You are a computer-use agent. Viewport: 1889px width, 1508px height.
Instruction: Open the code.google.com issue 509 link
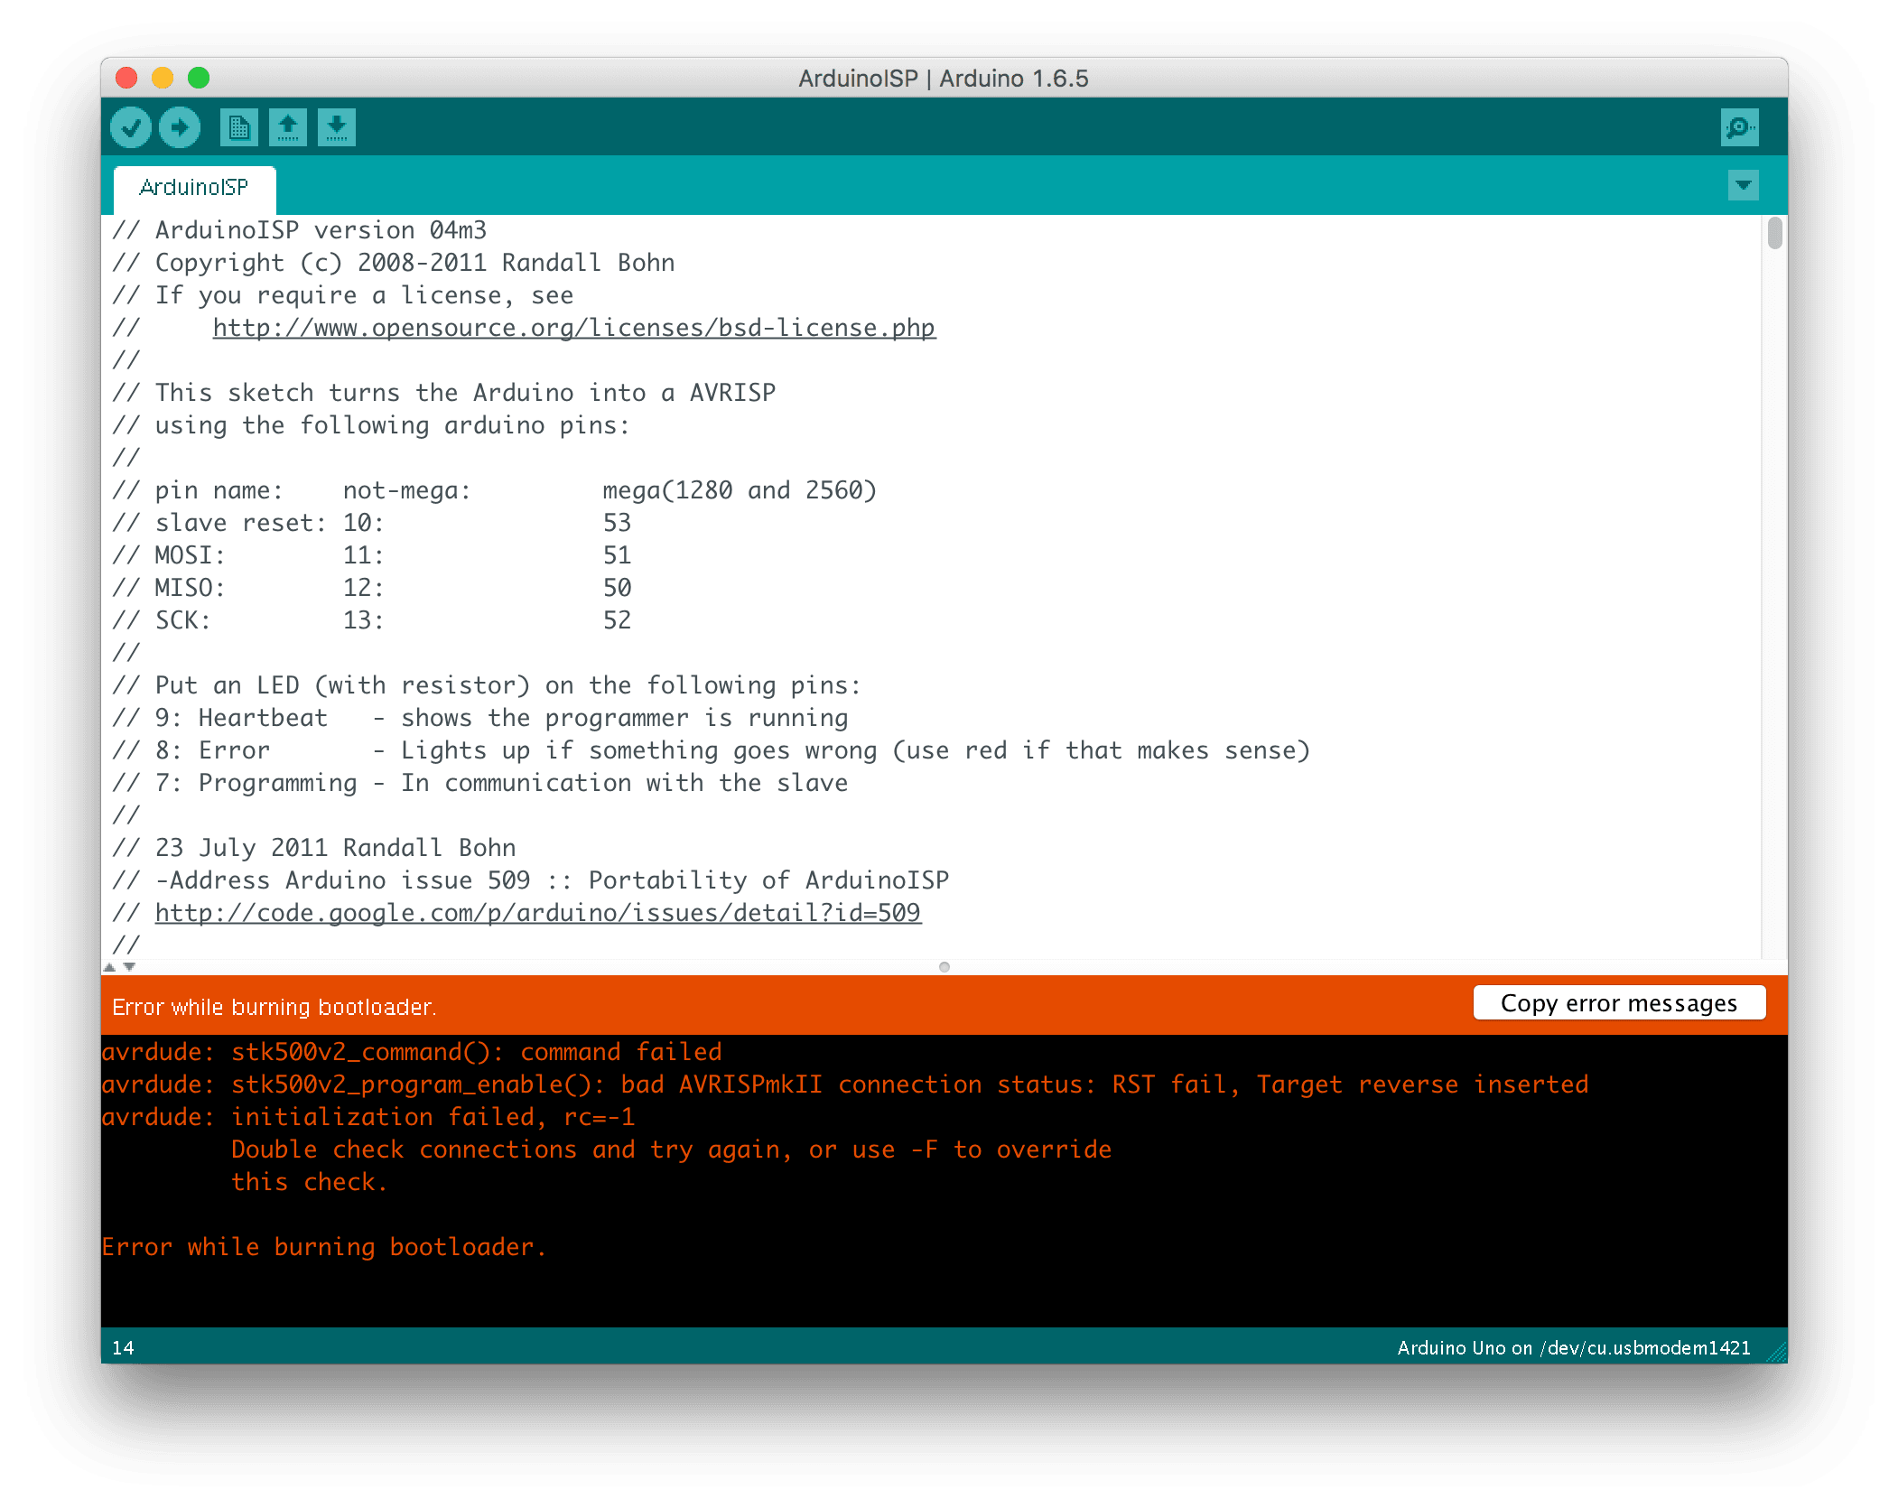[x=538, y=913]
